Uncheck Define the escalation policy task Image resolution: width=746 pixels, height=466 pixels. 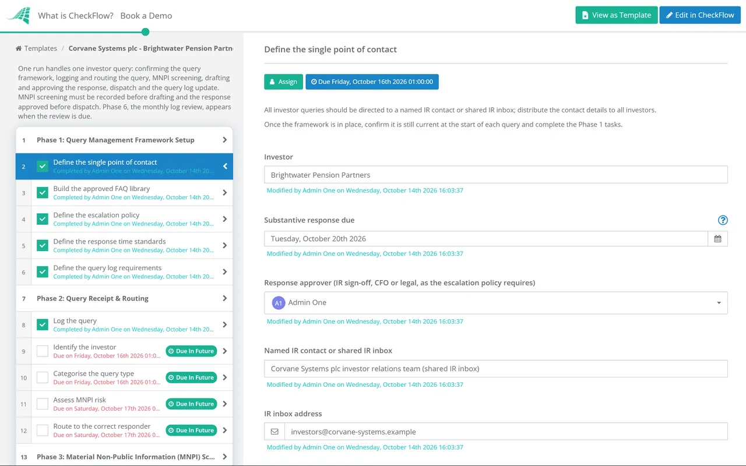(43, 219)
